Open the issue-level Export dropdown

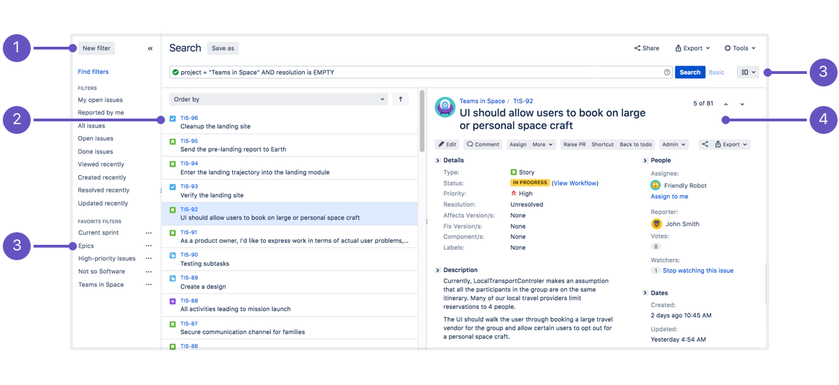click(x=732, y=144)
